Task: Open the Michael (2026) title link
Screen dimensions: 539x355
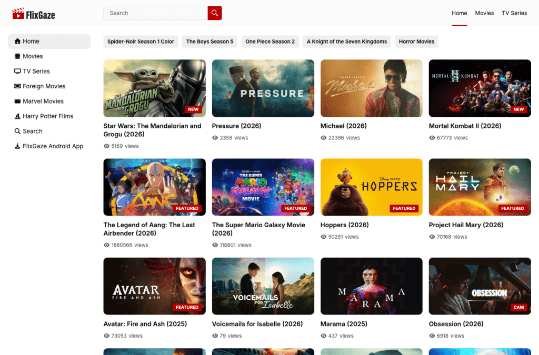Action: [x=343, y=126]
